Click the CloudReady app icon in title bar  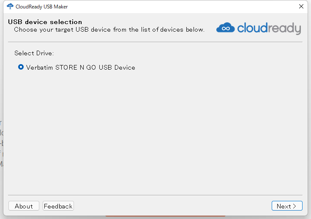point(10,6)
